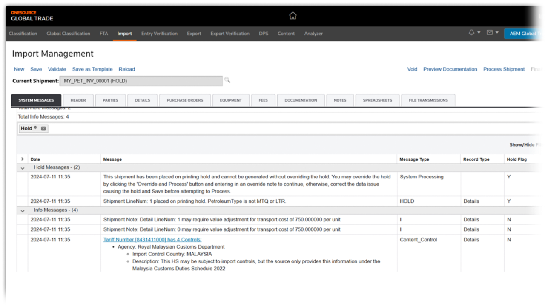The width and height of the screenshot is (545, 306).
Task: Open the notifications bell icon
Action: (471, 33)
